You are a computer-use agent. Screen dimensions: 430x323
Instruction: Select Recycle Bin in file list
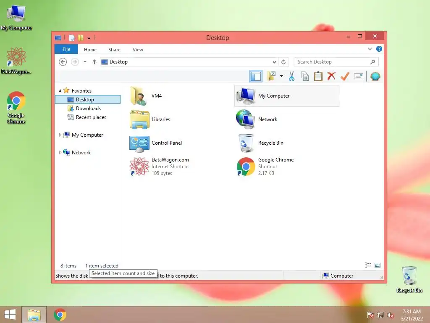[260, 143]
